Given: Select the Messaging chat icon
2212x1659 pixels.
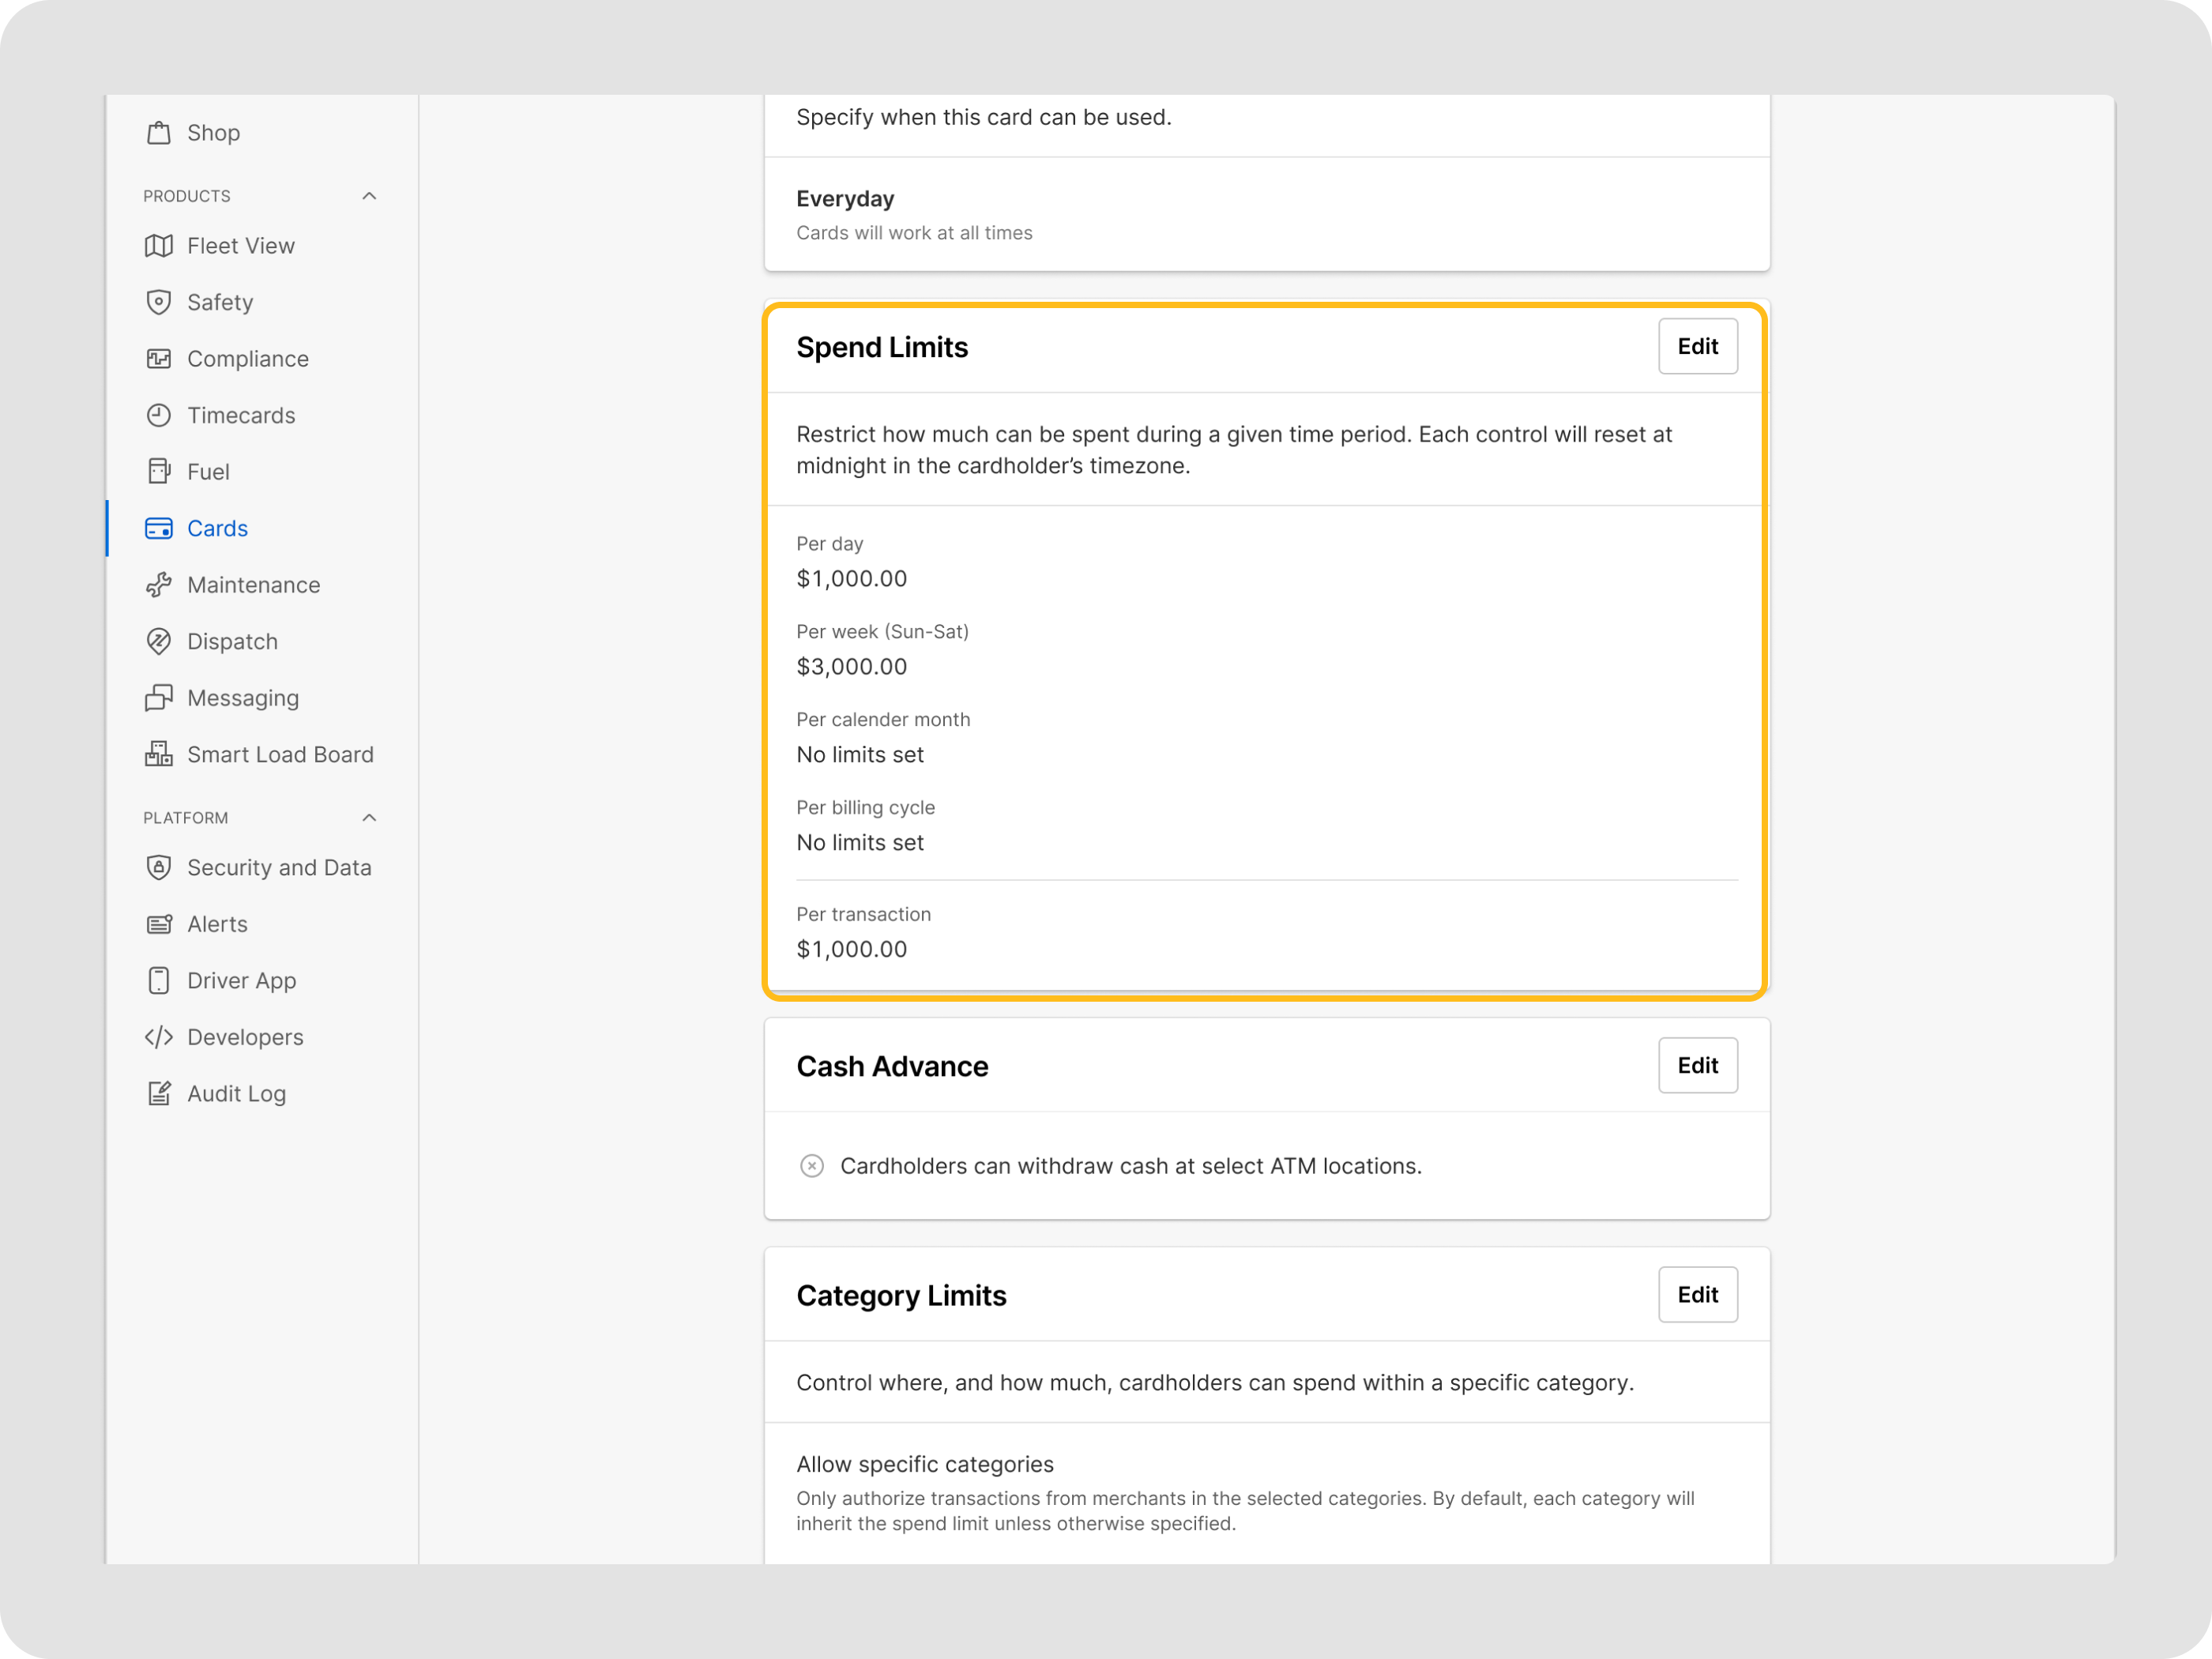Looking at the screenshot, I should [x=160, y=697].
